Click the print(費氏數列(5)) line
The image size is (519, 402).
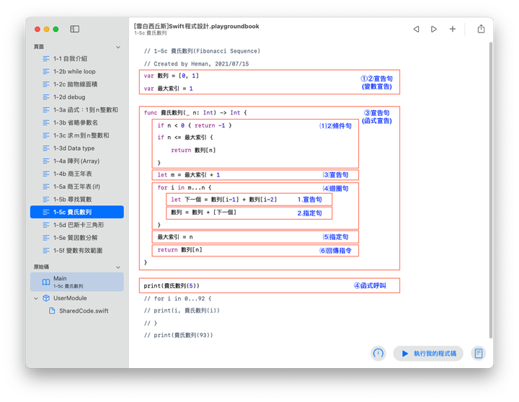click(x=172, y=286)
